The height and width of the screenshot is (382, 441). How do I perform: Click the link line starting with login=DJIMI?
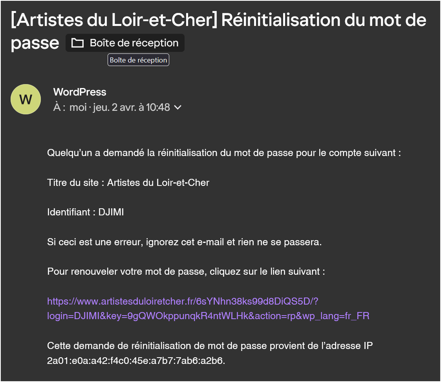[x=208, y=316]
